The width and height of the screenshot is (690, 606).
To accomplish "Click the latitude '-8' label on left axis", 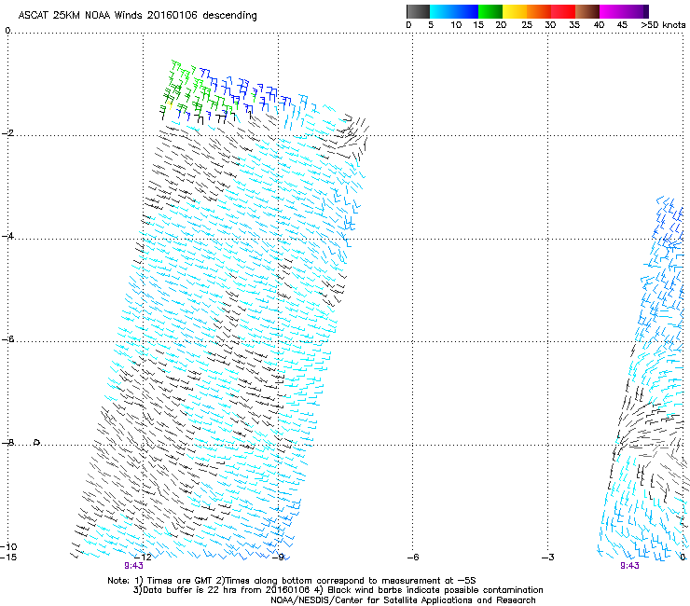I will point(7,443).
